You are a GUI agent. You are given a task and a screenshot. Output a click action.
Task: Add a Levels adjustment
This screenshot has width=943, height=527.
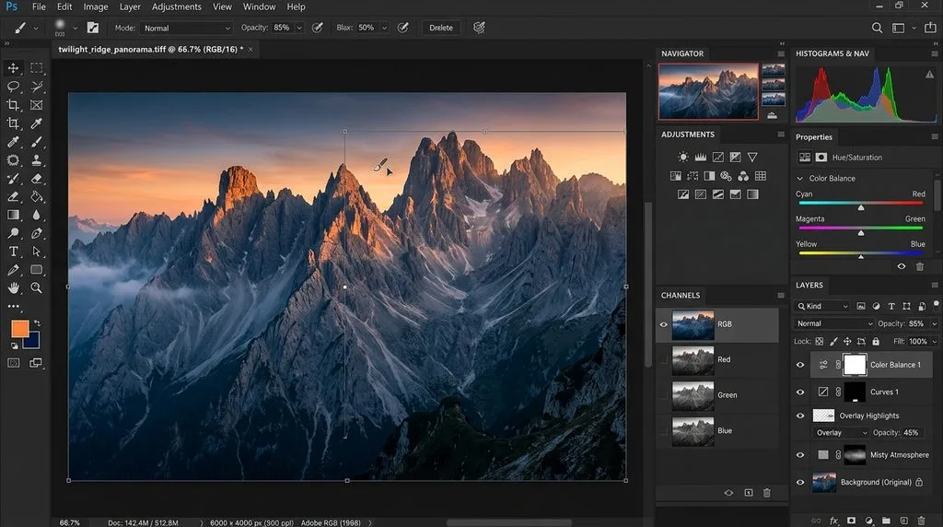[701, 157]
